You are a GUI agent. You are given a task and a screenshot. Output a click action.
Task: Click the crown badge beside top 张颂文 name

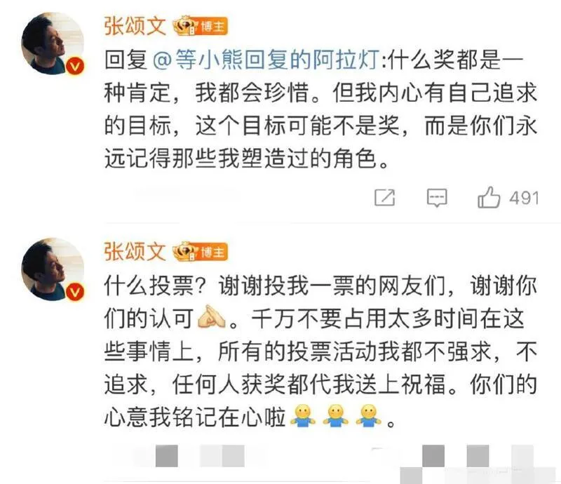tap(185, 26)
